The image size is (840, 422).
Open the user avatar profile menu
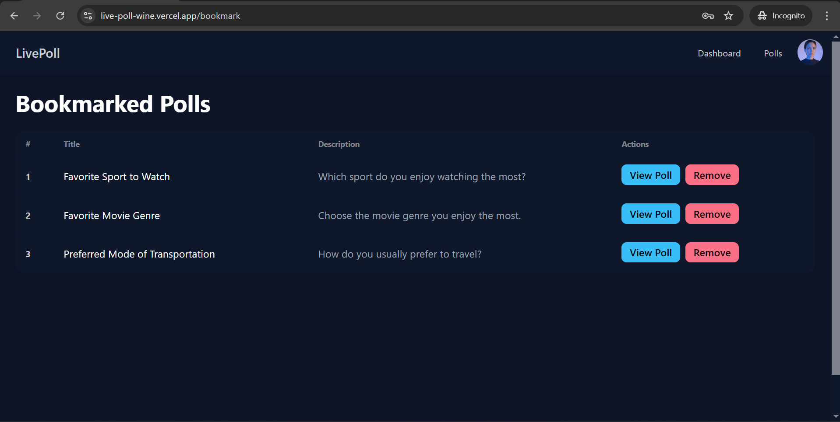click(810, 52)
